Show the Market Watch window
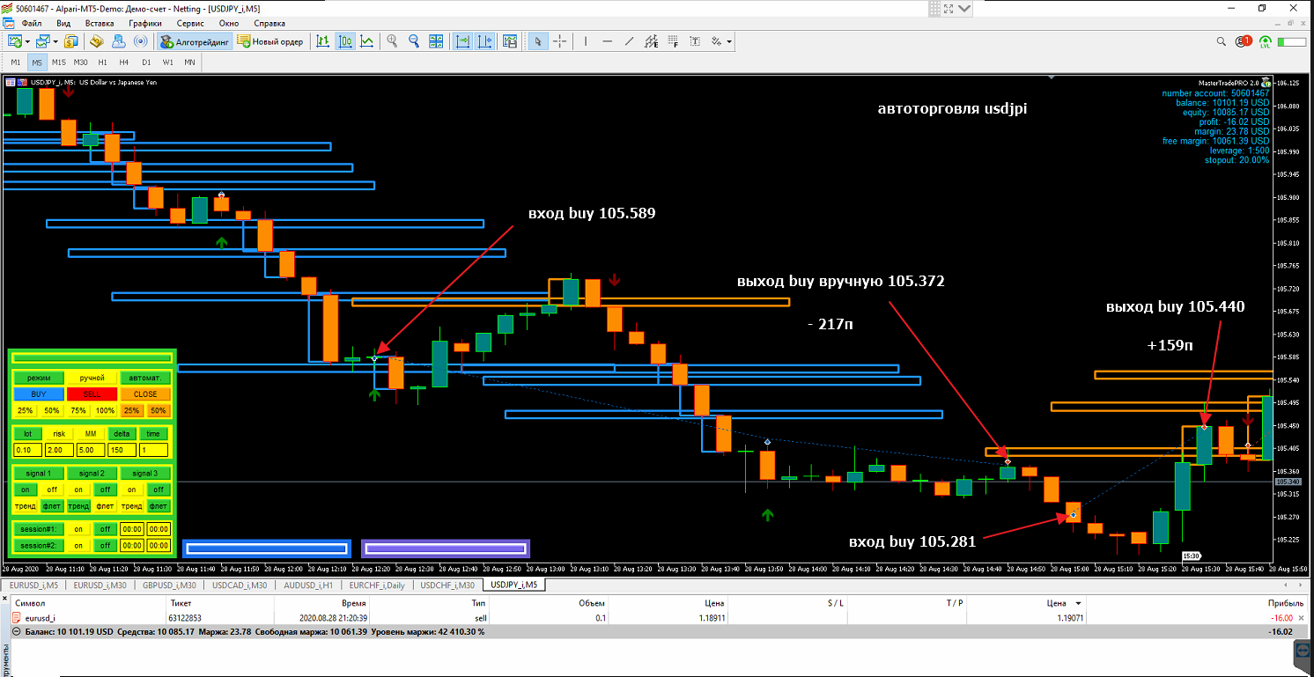This screenshot has height=677, width=1314. click(x=71, y=41)
